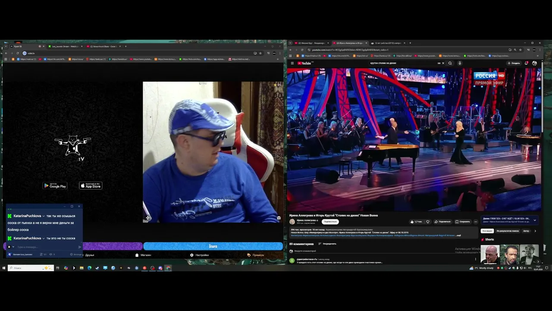
Task: Open the Упорядочить comment sort dropdown
Action: (327, 244)
